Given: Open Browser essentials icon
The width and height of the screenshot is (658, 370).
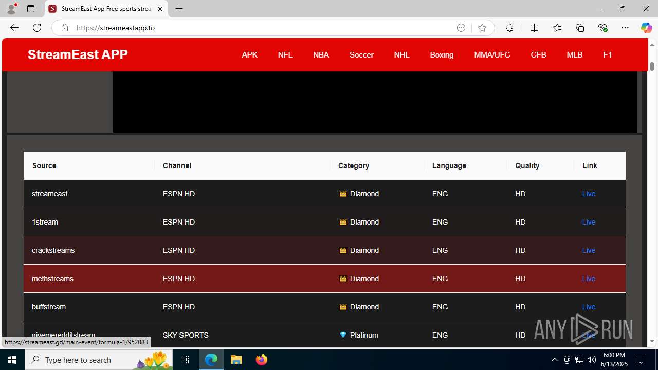Looking at the screenshot, I should 602,28.
